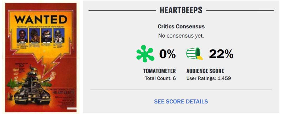Click the 'No consensus yet.' text

(181, 36)
